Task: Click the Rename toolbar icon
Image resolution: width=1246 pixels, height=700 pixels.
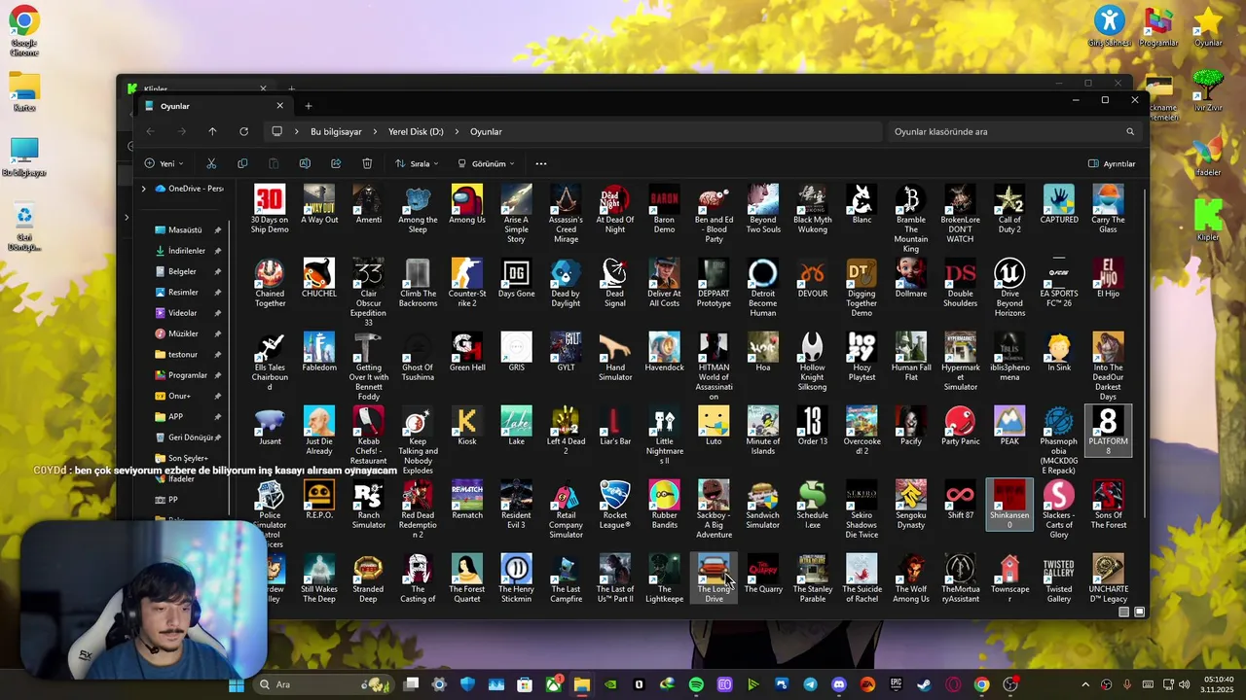Action: pos(305,163)
